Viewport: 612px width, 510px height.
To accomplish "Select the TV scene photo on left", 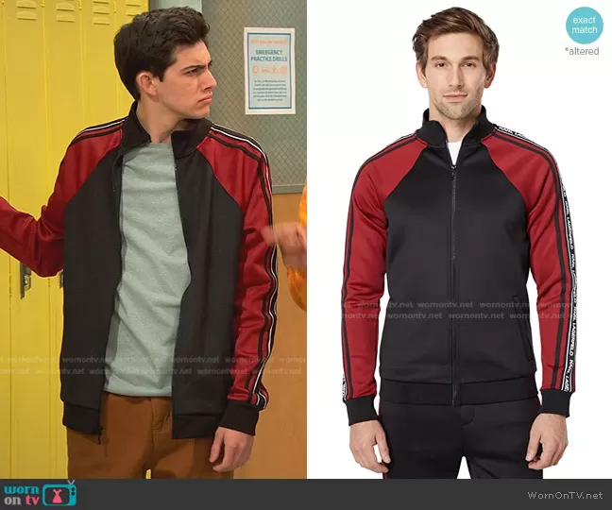I will (153, 238).
